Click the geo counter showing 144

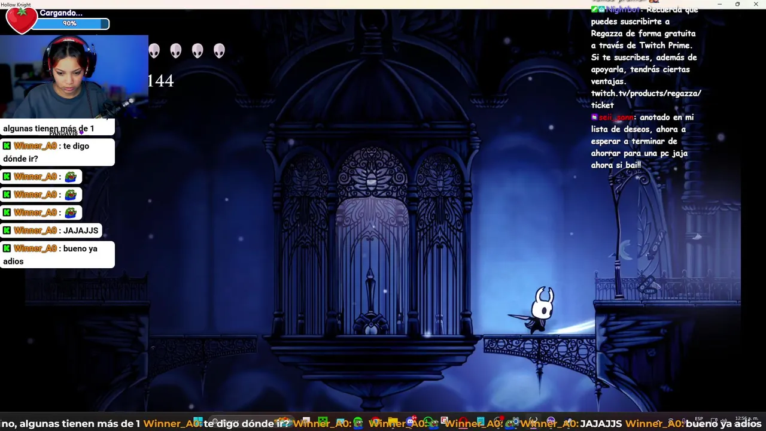pos(160,81)
